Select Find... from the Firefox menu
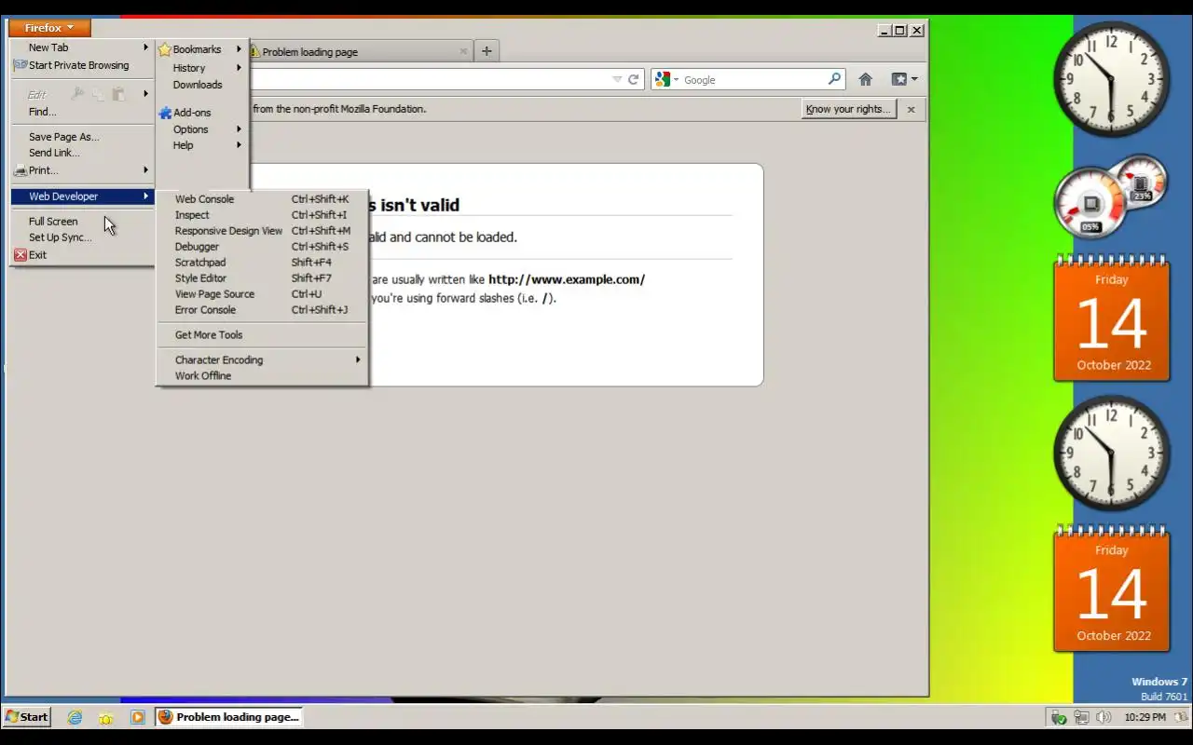This screenshot has width=1193, height=745. click(x=82, y=112)
